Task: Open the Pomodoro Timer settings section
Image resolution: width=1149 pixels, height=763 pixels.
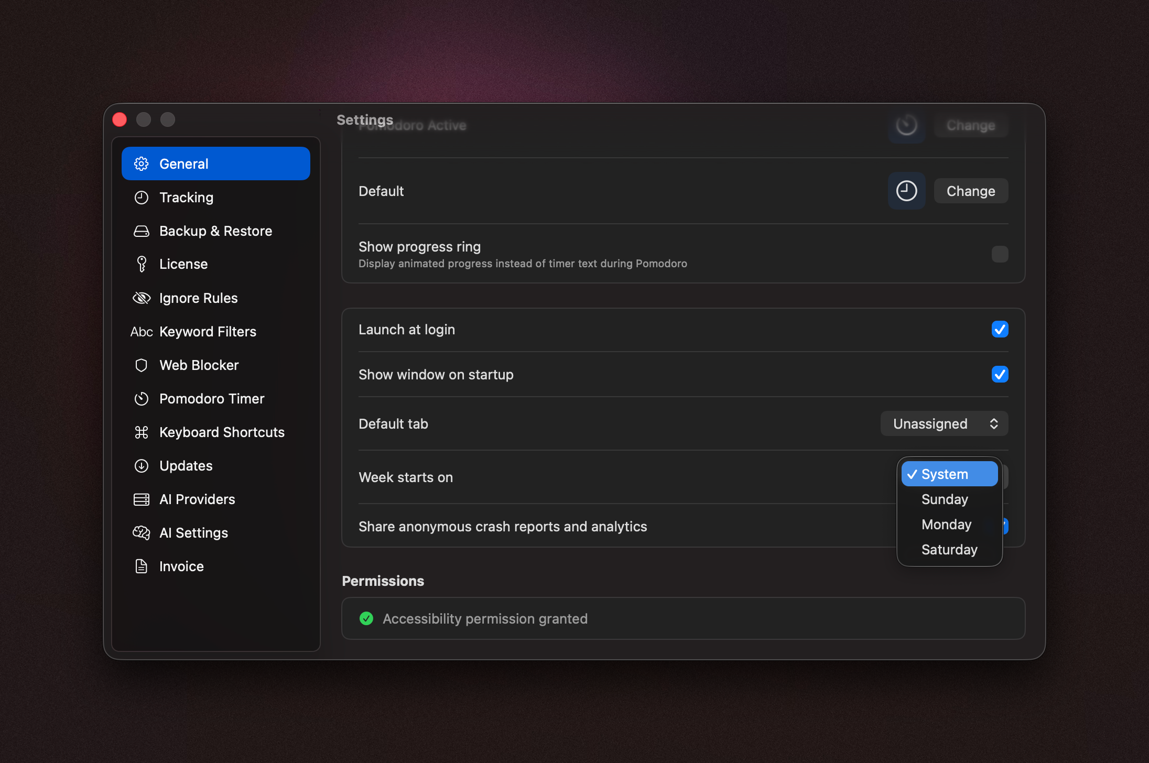Action: [211, 399]
